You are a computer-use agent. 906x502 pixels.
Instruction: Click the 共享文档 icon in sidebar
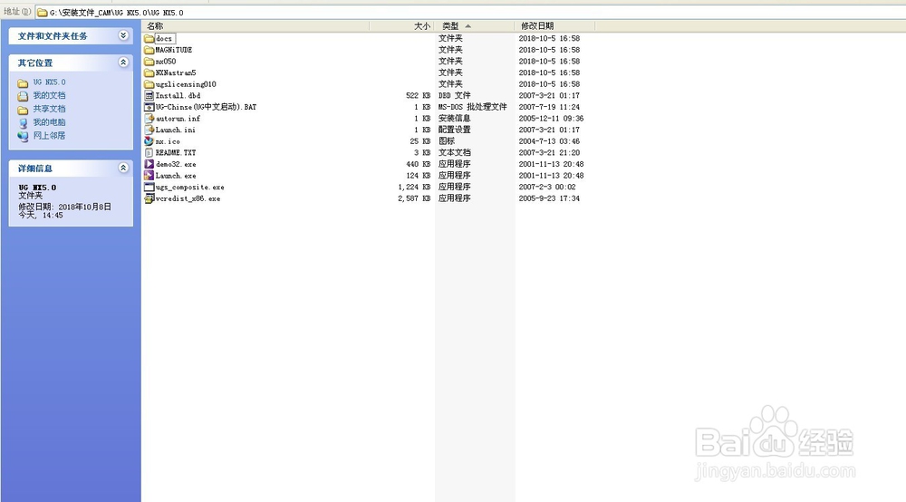click(x=23, y=109)
